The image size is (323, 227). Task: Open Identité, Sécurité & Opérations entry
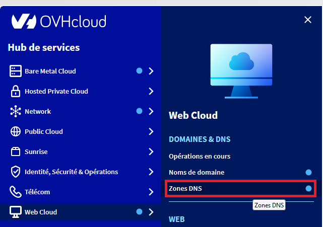pos(80,172)
